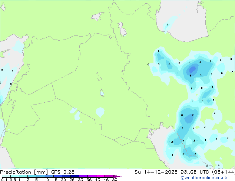
Task: Click the 0.1–0.5 mm legend swatch
Action: pyautogui.click(x=6, y=176)
